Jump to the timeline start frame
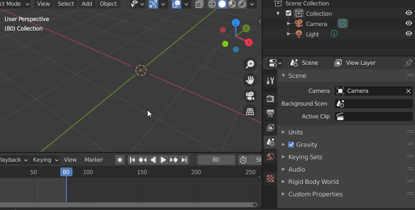The image size is (415, 210). click(x=132, y=160)
